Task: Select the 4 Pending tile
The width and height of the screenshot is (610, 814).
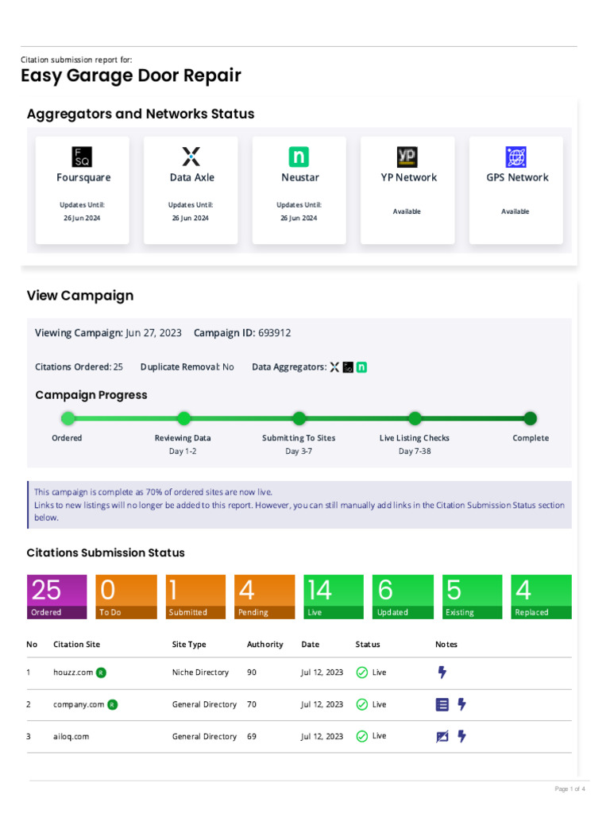Action: [x=264, y=597]
